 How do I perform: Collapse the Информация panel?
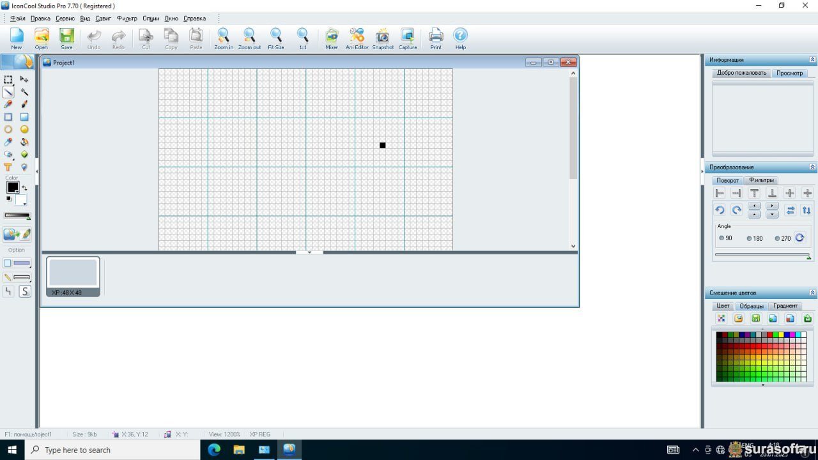812,59
